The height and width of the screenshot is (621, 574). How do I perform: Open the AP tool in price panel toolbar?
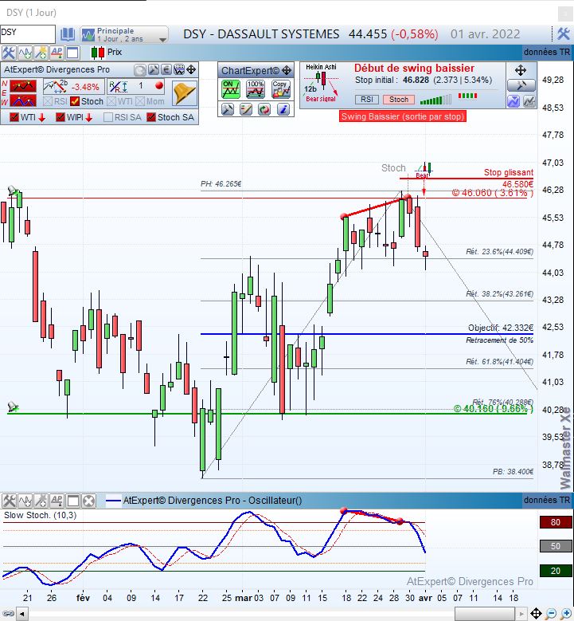pos(57,53)
